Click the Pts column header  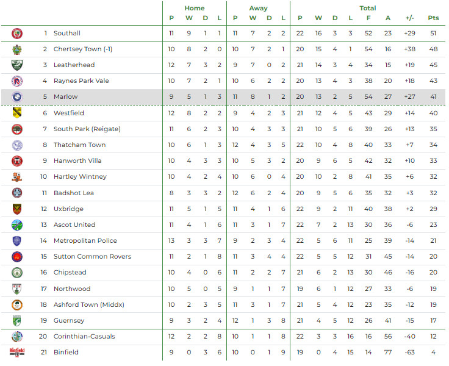click(x=433, y=18)
